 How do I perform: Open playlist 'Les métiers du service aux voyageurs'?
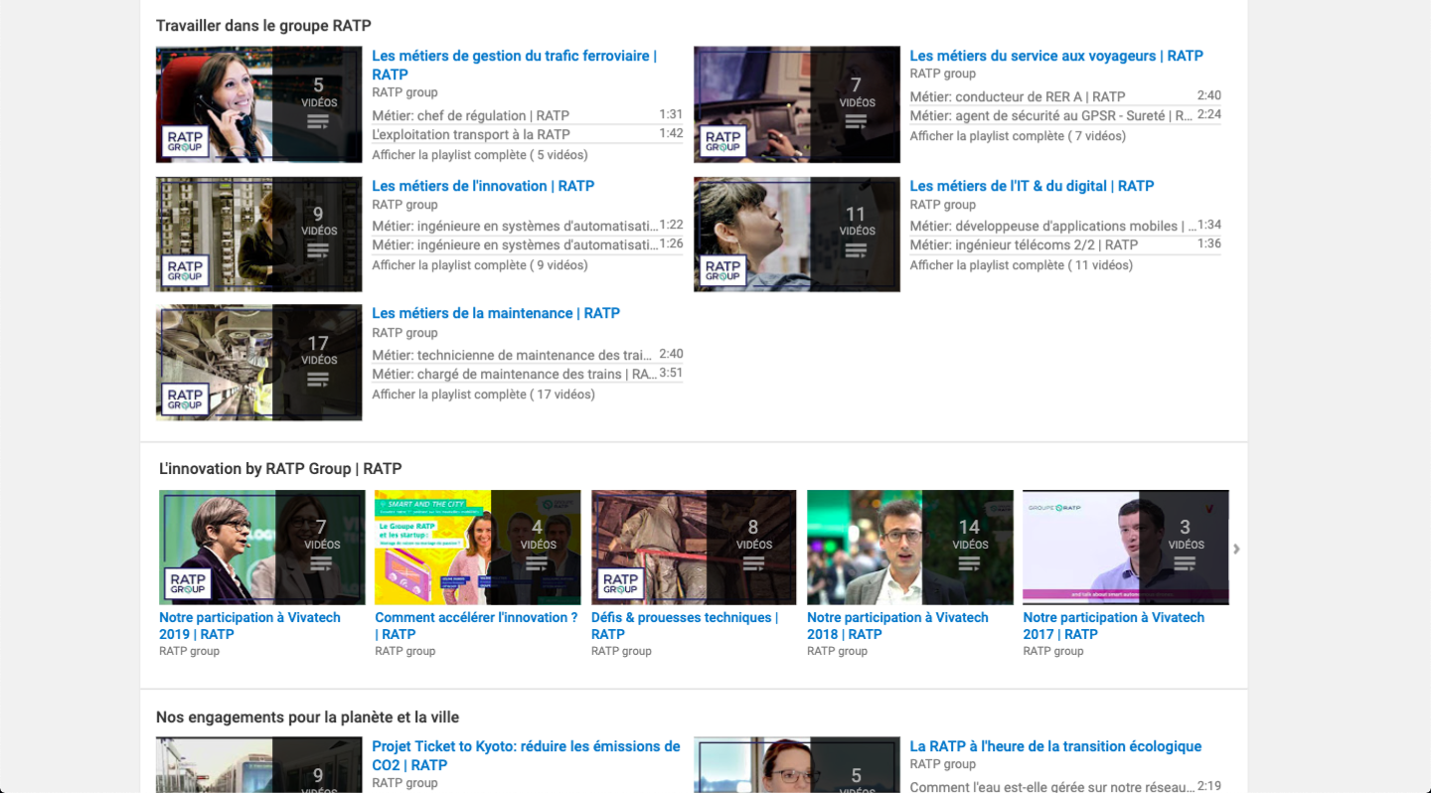(1056, 56)
